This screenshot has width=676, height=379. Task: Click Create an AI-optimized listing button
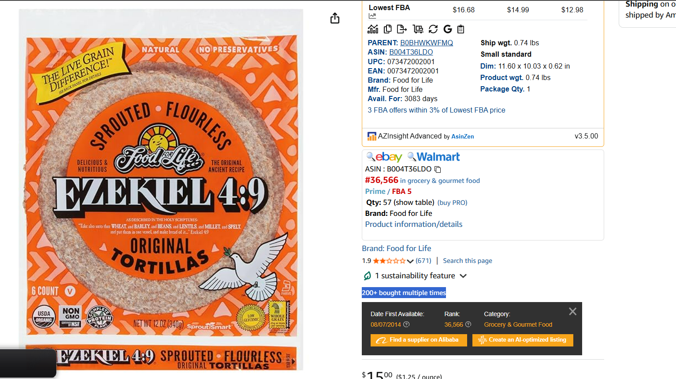click(523, 340)
